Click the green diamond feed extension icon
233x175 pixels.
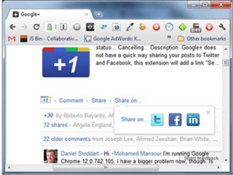182,27
